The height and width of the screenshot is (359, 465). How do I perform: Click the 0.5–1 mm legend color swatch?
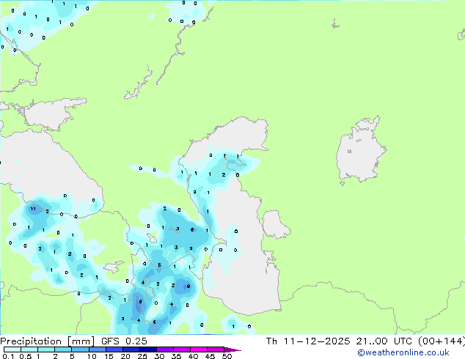pyautogui.click(x=29, y=349)
